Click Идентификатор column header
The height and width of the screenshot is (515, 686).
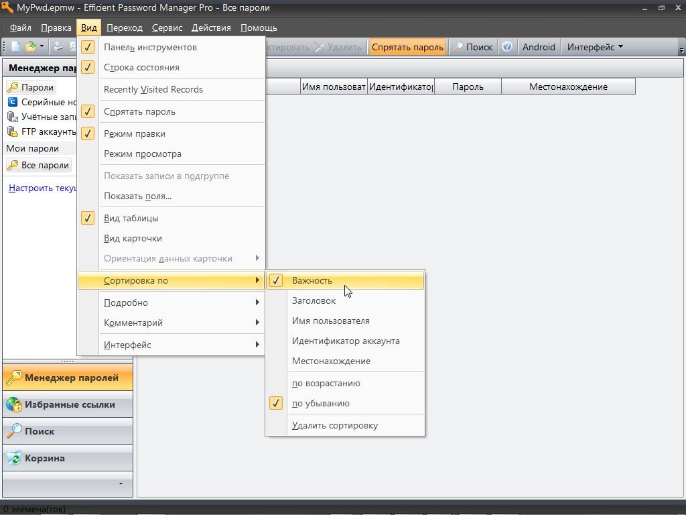coord(401,87)
